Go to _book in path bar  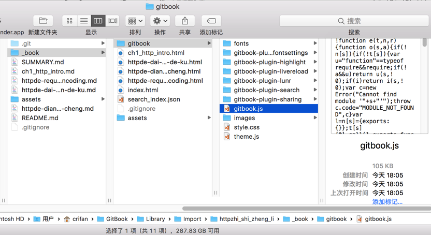(x=295, y=219)
